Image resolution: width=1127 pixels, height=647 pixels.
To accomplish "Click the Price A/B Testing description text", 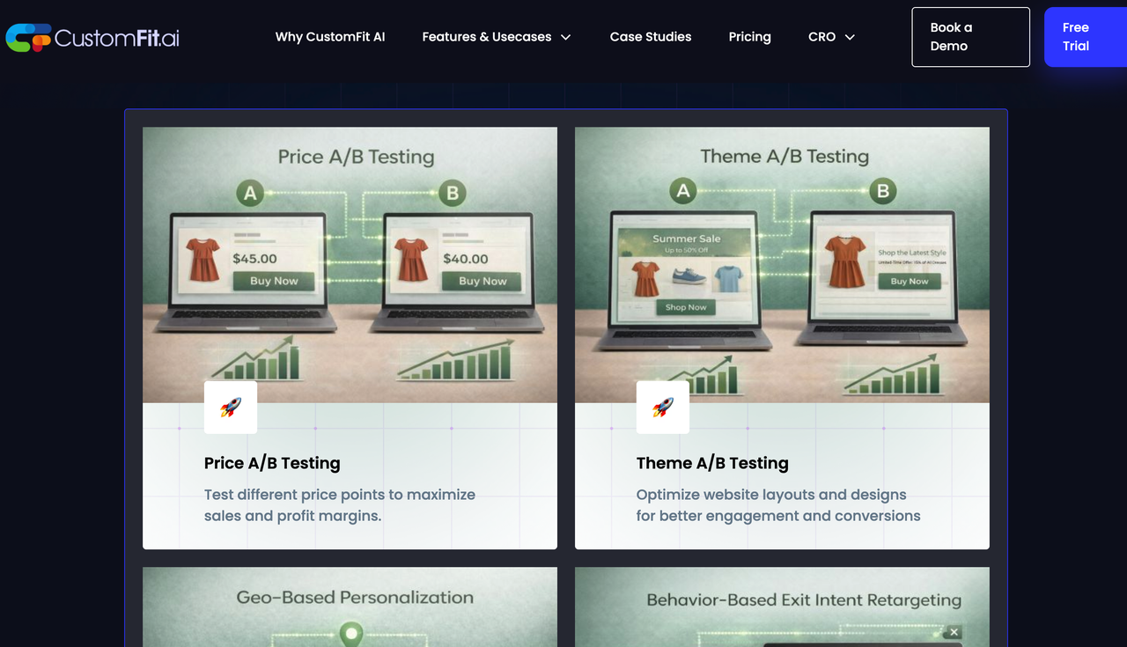I will click(x=339, y=505).
